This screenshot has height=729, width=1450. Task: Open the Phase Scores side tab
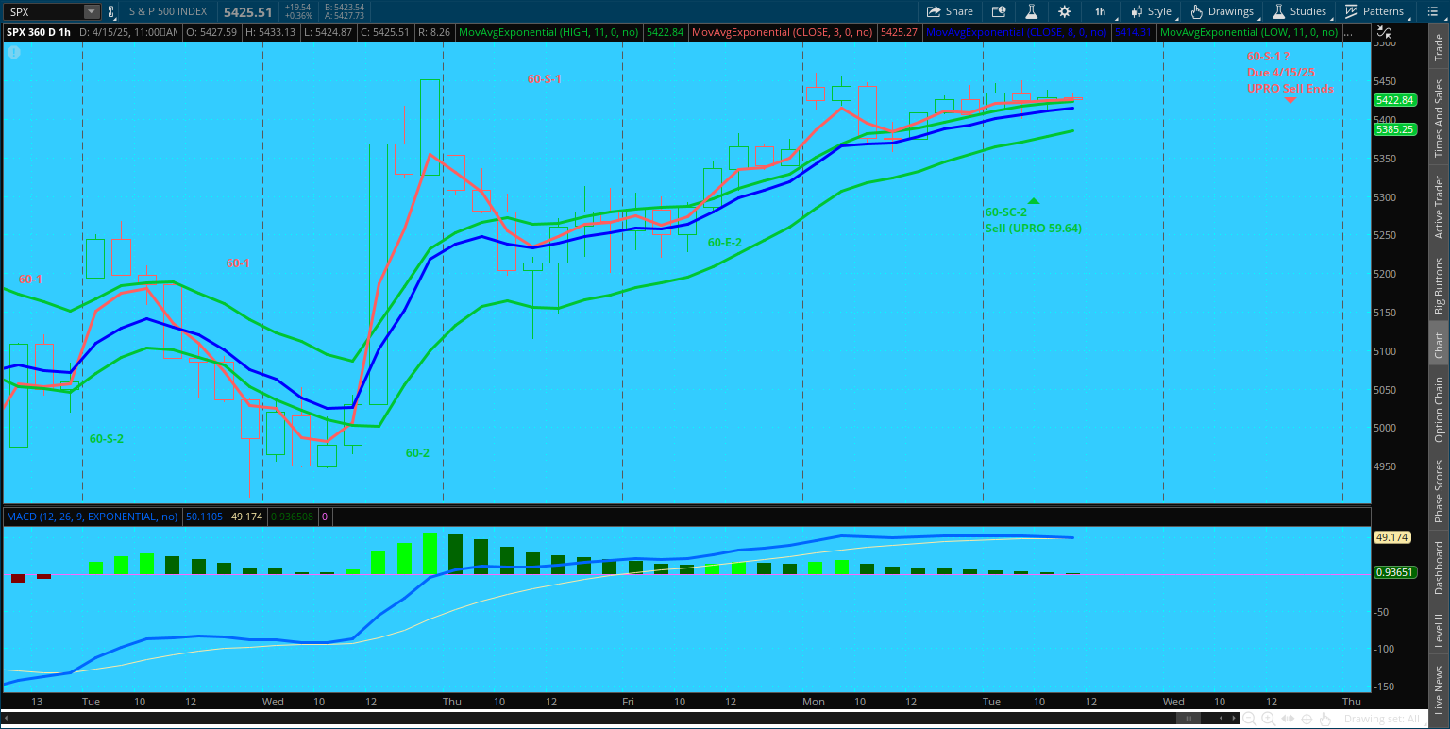point(1439,491)
